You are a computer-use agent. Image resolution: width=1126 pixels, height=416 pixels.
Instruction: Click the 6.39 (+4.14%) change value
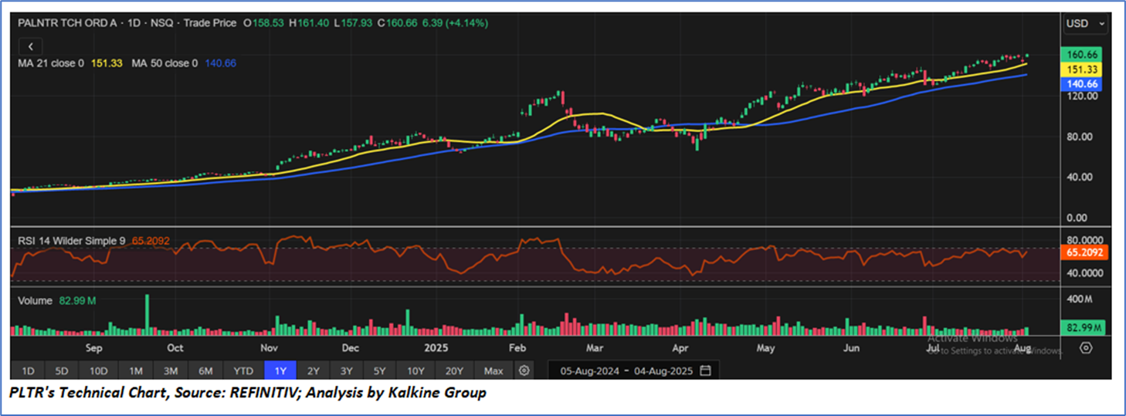pyautogui.click(x=454, y=23)
